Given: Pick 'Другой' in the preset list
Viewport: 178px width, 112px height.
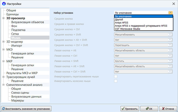Looking at the screenshot, I should click(119, 19).
